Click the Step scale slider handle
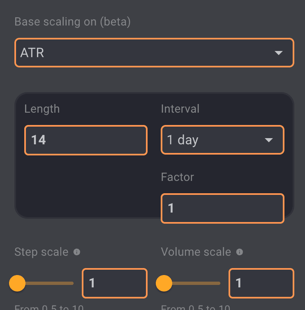Image resolution: width=305 pixels, height=310 pixels. point(17,283)
